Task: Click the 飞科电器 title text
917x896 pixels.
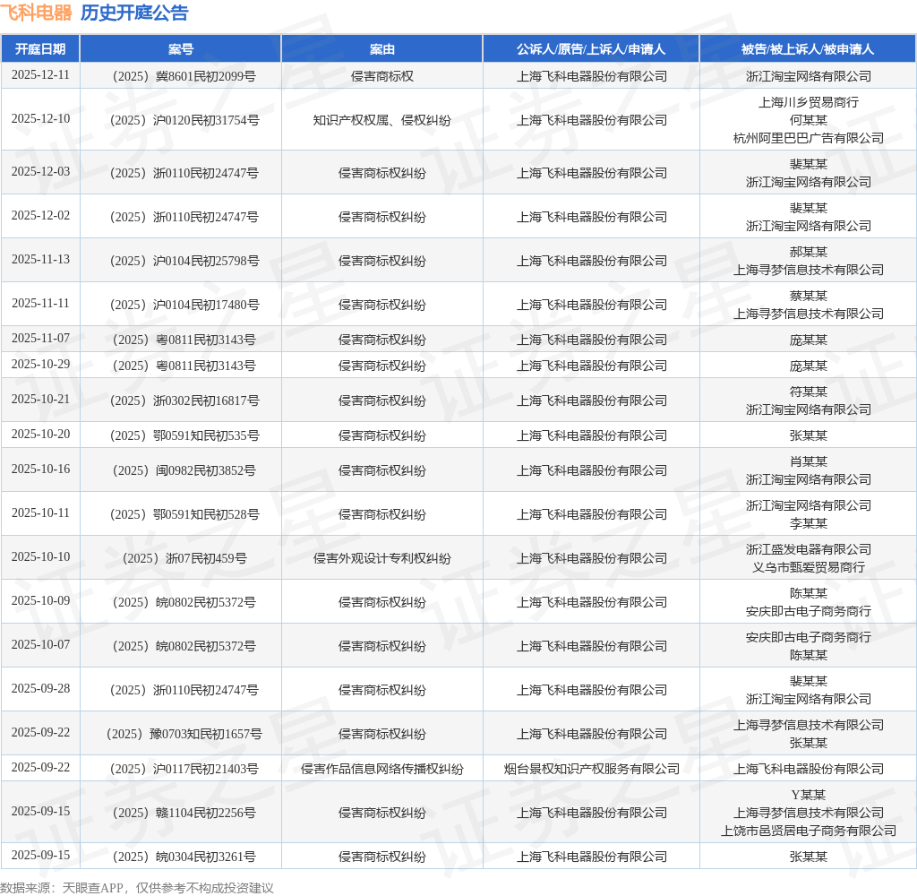Action: tap(36, 13)
